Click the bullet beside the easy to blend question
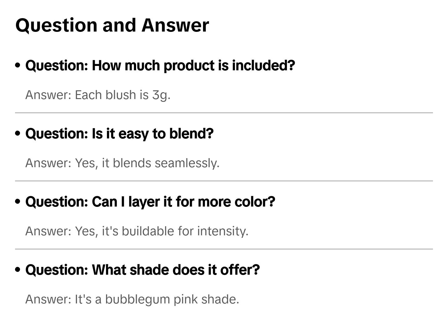448x335 pixels. (x=18, y=133)
